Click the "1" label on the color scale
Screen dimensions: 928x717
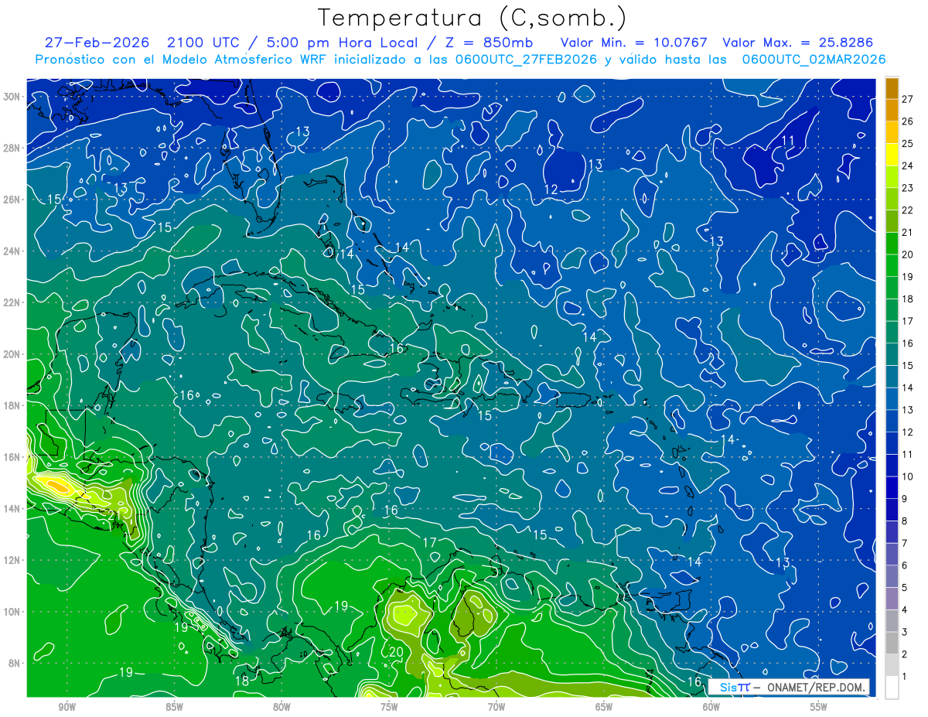[x=905, y=677]
